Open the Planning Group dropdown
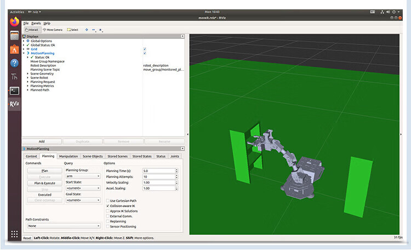The image size is (411, 250). click(x=83, y=176)
